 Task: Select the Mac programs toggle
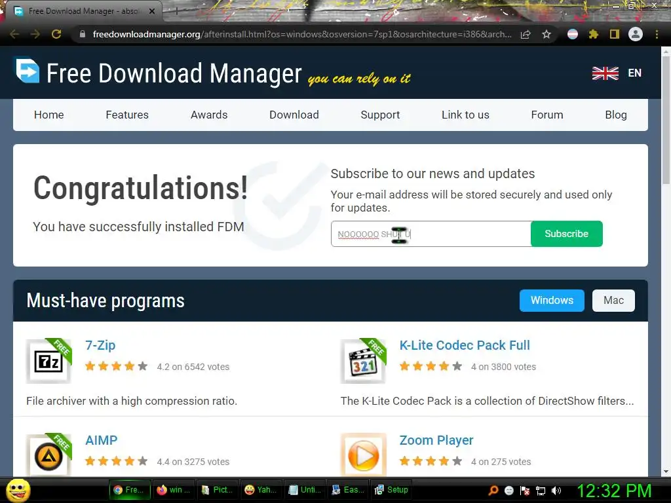click(x=613, y=300)
